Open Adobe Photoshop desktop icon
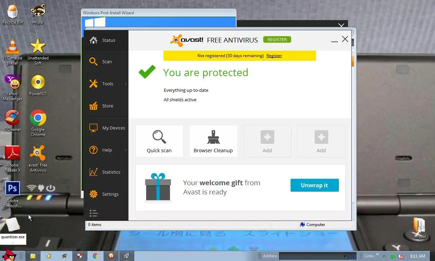 click(x=13, y=194)
